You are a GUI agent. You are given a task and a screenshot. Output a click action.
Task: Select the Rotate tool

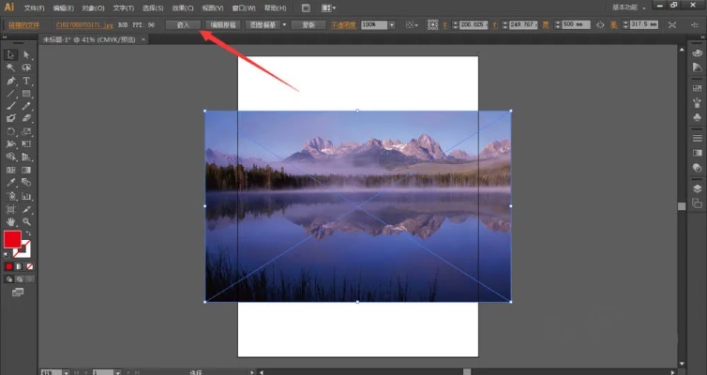pyautogui.click(x=10, y=131)
